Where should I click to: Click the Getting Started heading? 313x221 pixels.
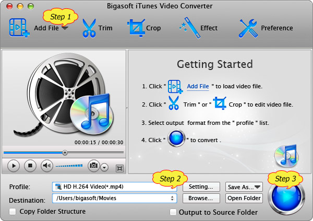[x=215, y=64]
